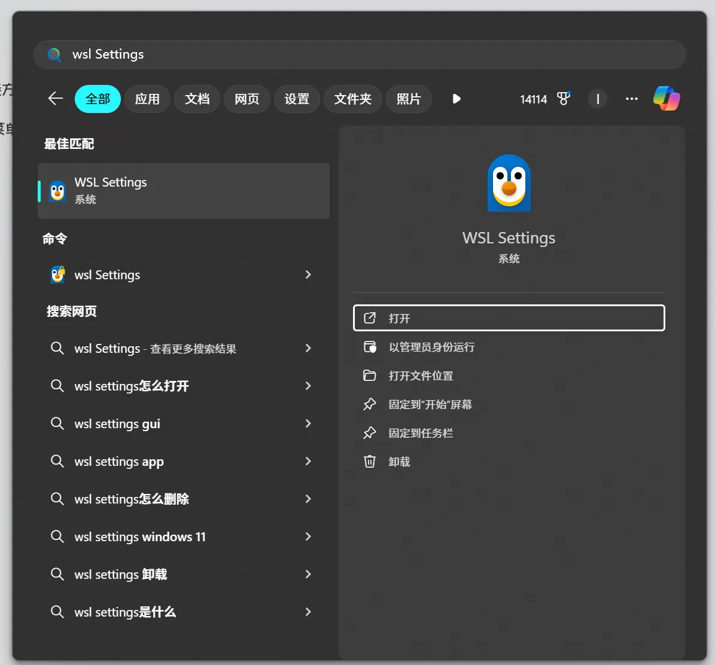Select the 全部 filter pill
715x665 pixels.
(98, 99)
